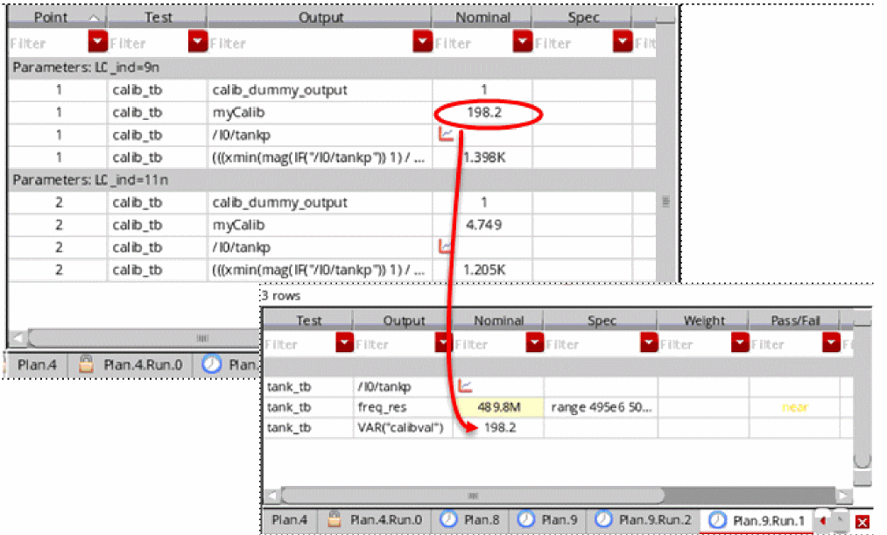The height and width of the screenshot is (535, 887).
Task: Open the Output filter dropdown in lower table
Action: (x=443, y=342)
